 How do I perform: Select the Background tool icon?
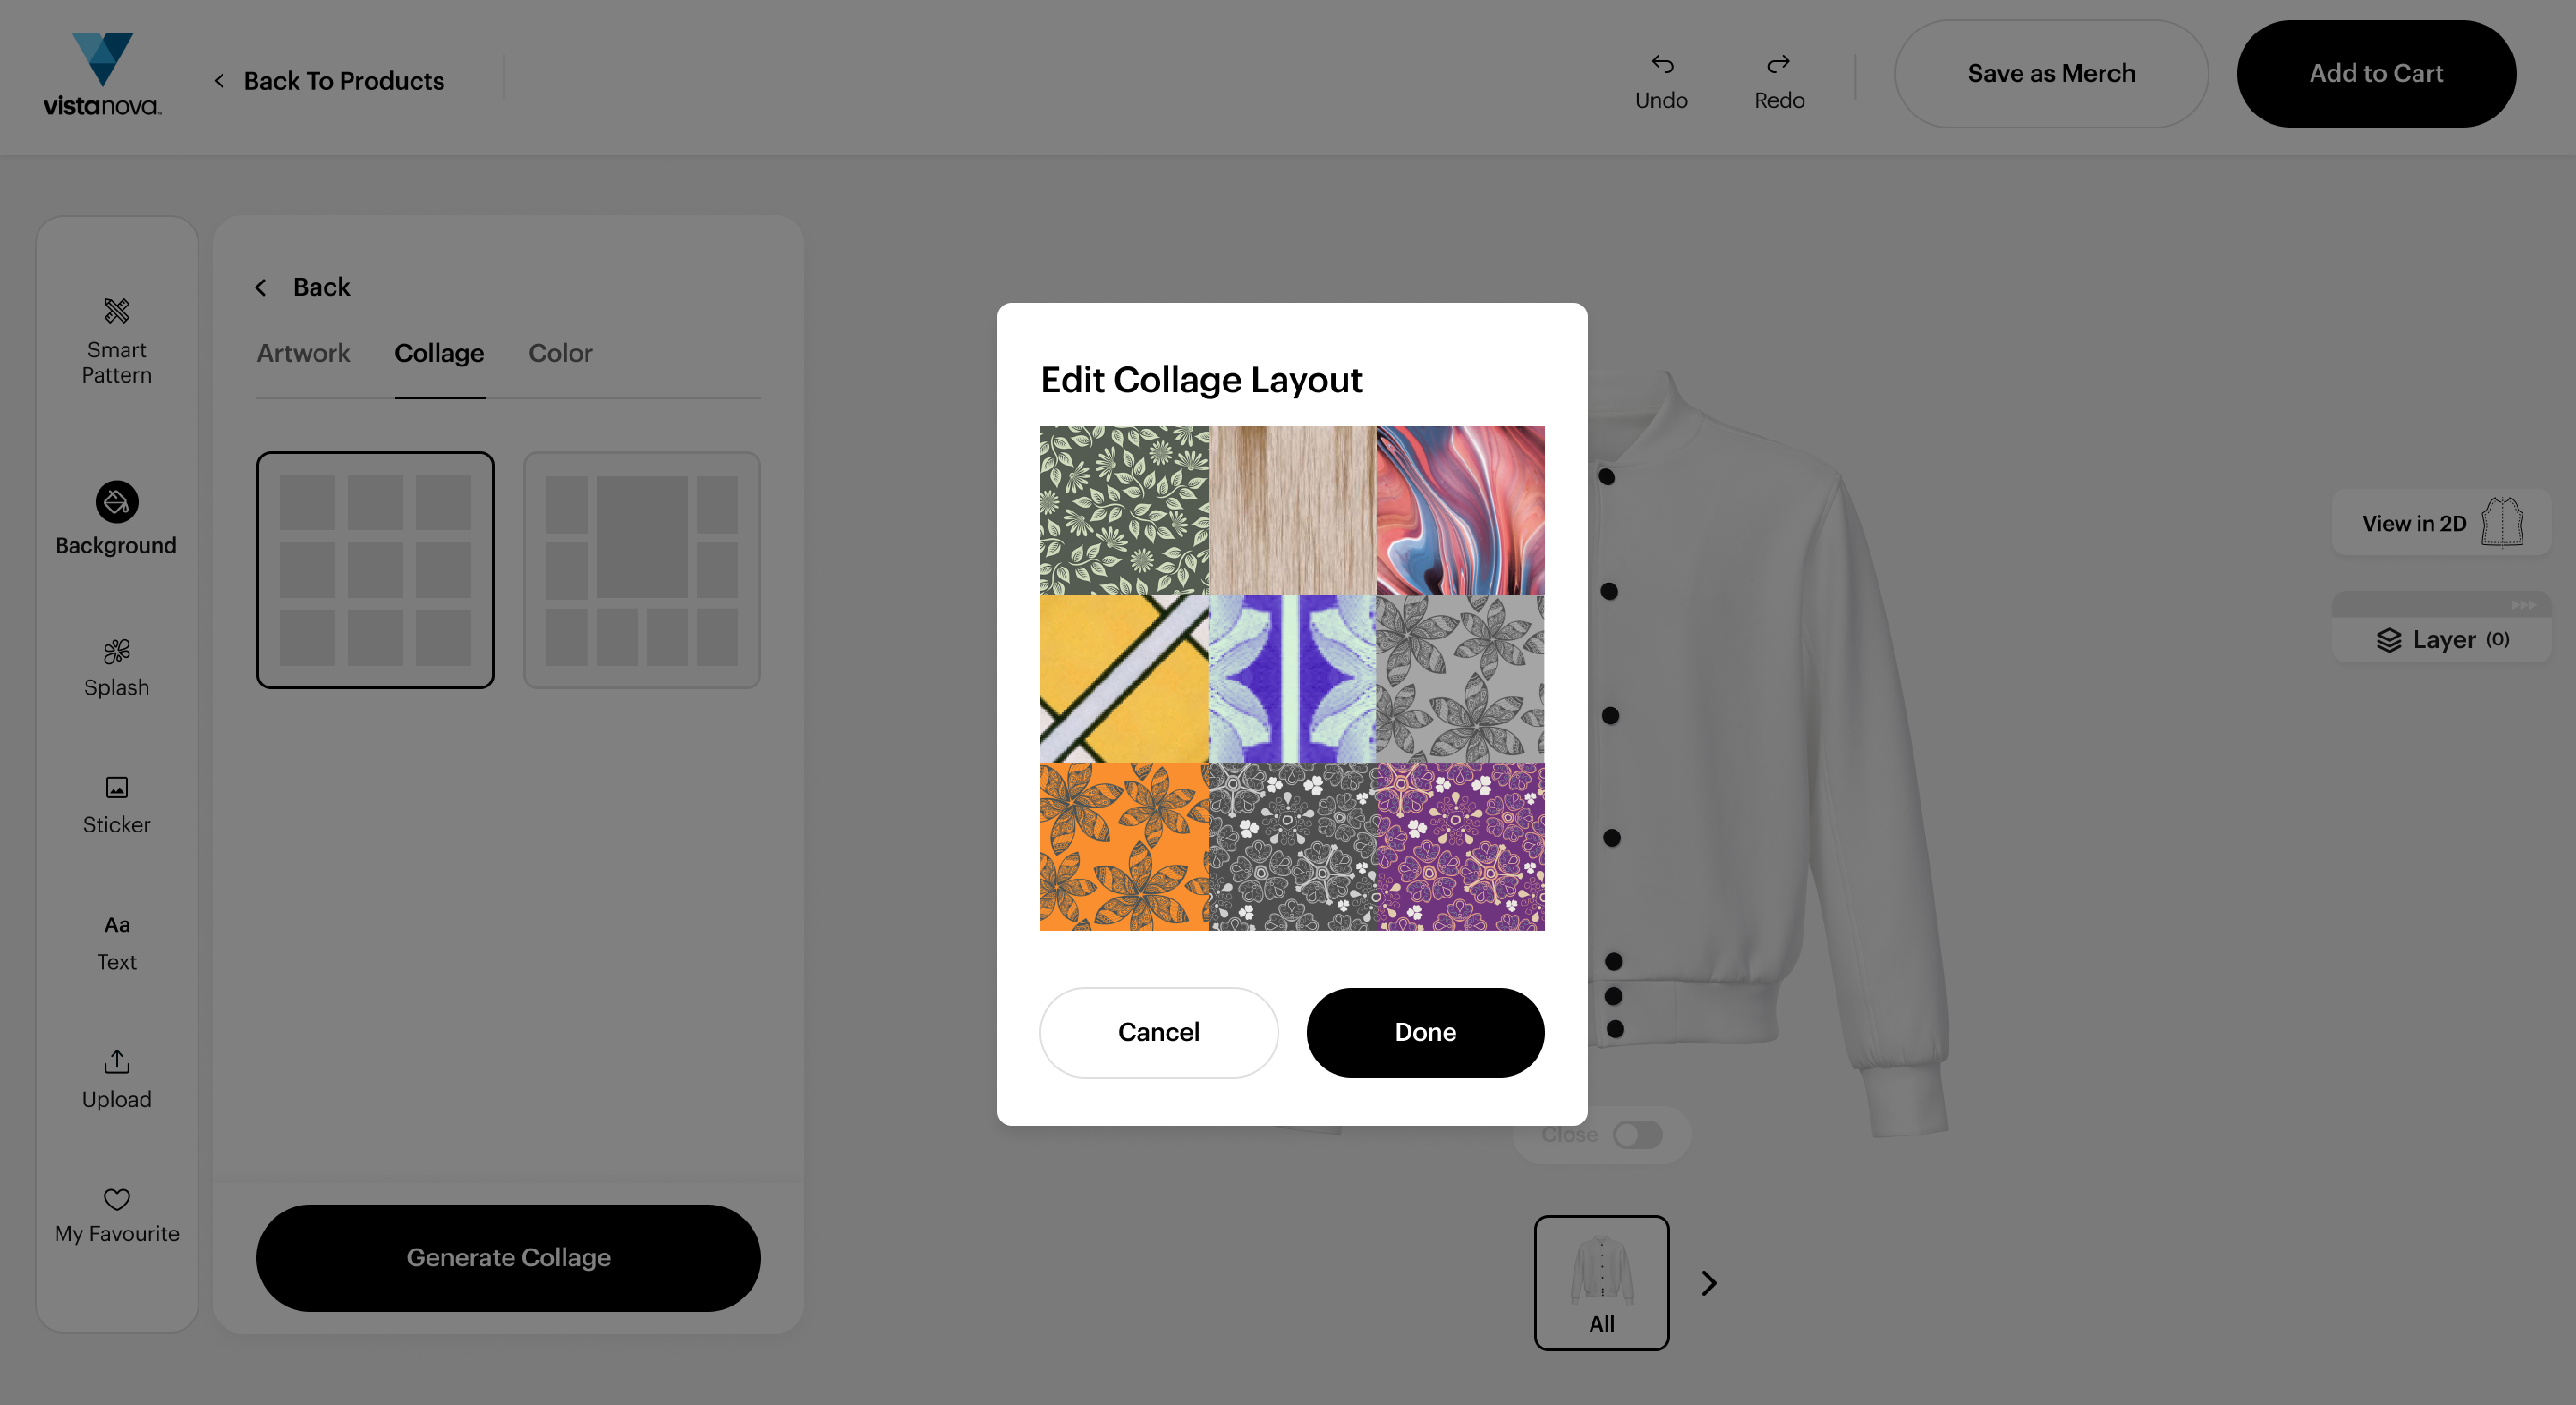coord(116,502)
